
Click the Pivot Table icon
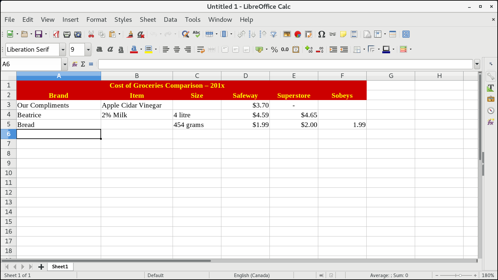point(308,34)
